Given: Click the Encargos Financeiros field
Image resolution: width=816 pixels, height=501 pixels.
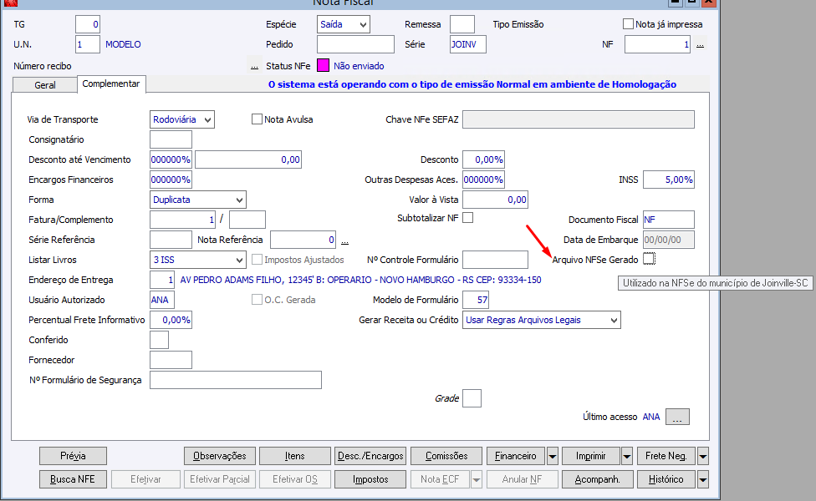Looking at the screenshot, I should pos(171,180).
